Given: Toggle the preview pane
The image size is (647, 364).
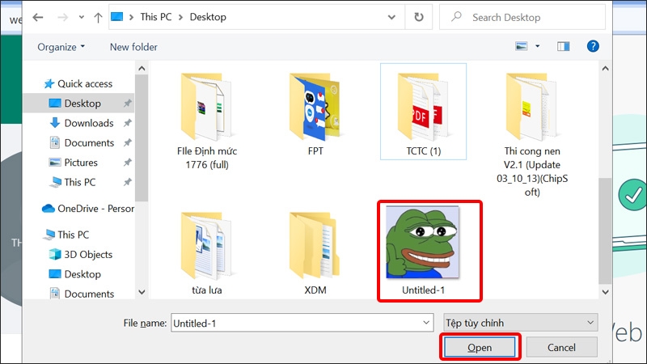Looking at the screenshot, I should [x=563, y=46].
